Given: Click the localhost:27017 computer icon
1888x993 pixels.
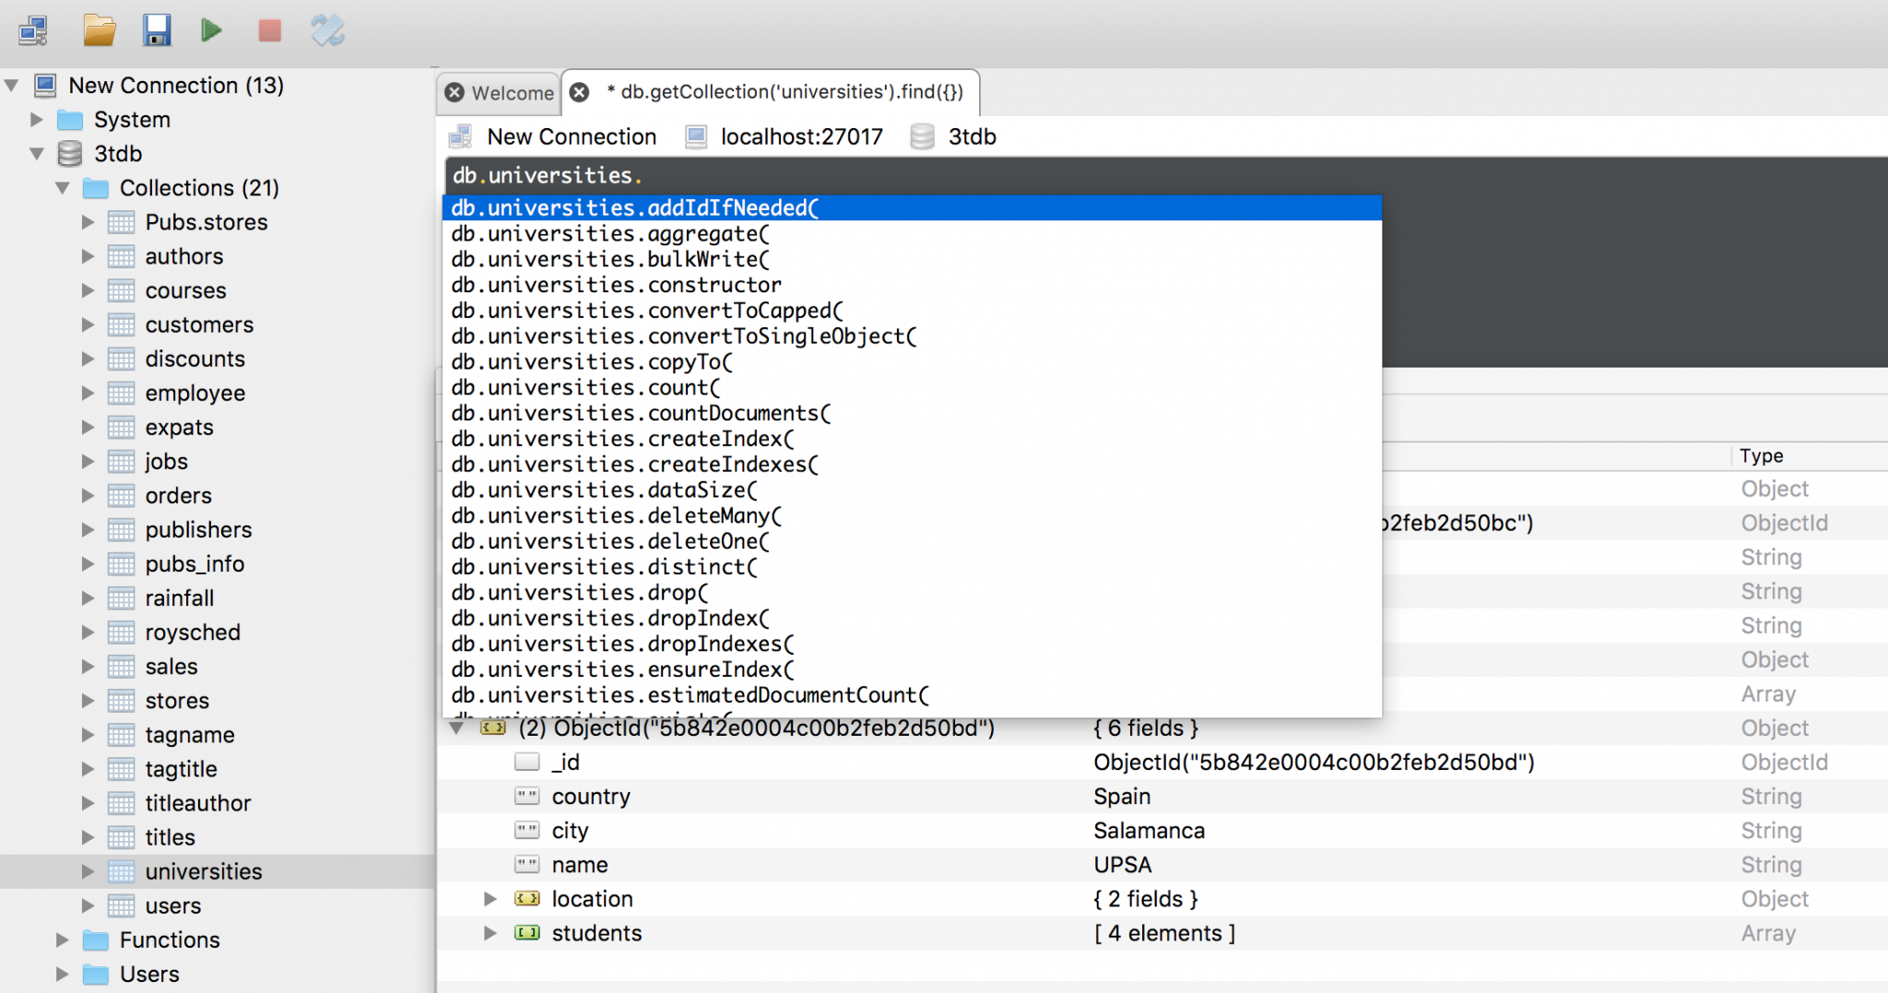Looking at the screenshot, I should tap(694, 136).
